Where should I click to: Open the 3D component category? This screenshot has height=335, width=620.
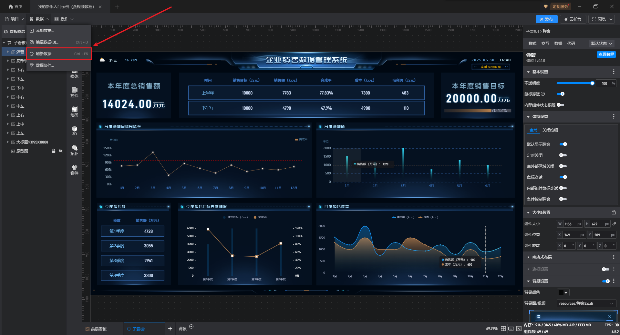point(74,131)
